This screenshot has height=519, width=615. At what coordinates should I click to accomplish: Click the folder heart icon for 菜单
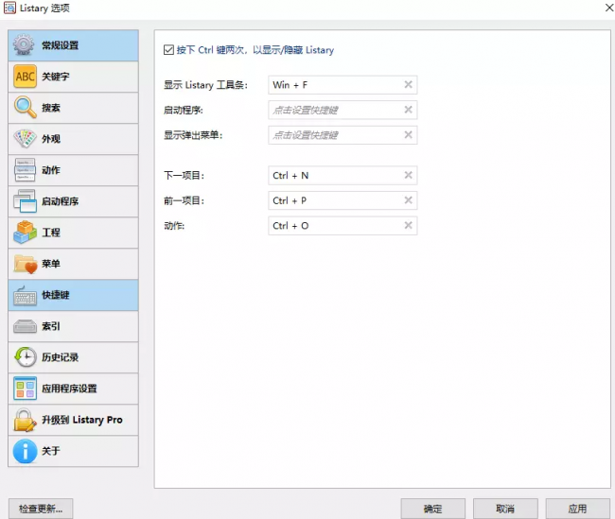26,264
